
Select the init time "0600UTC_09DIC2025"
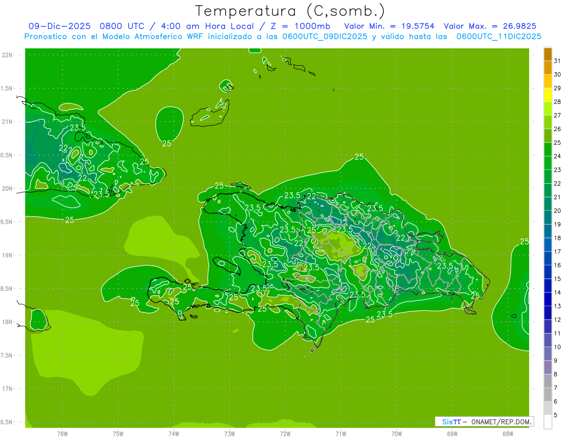325,37
